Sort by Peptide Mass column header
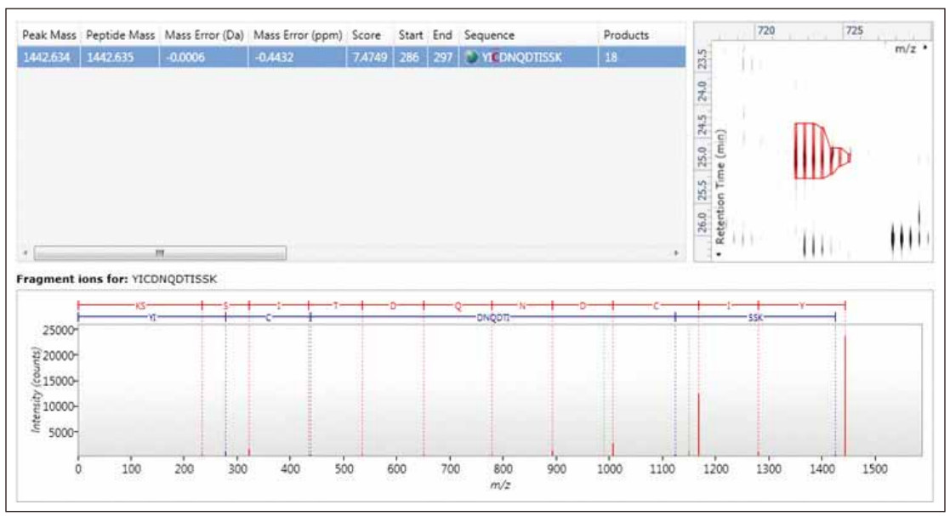950x516 pixels. [120, 36]
